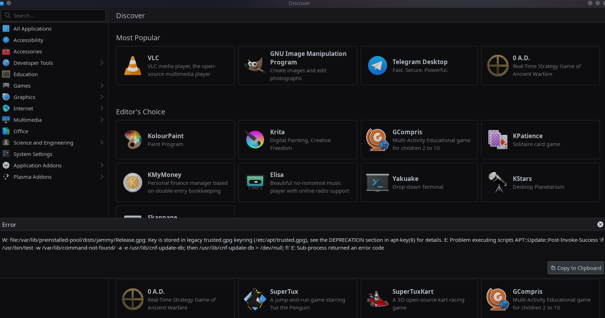Click the SuperTux penguin icon
The image size is (605, 318).
[x=255, y=299]
